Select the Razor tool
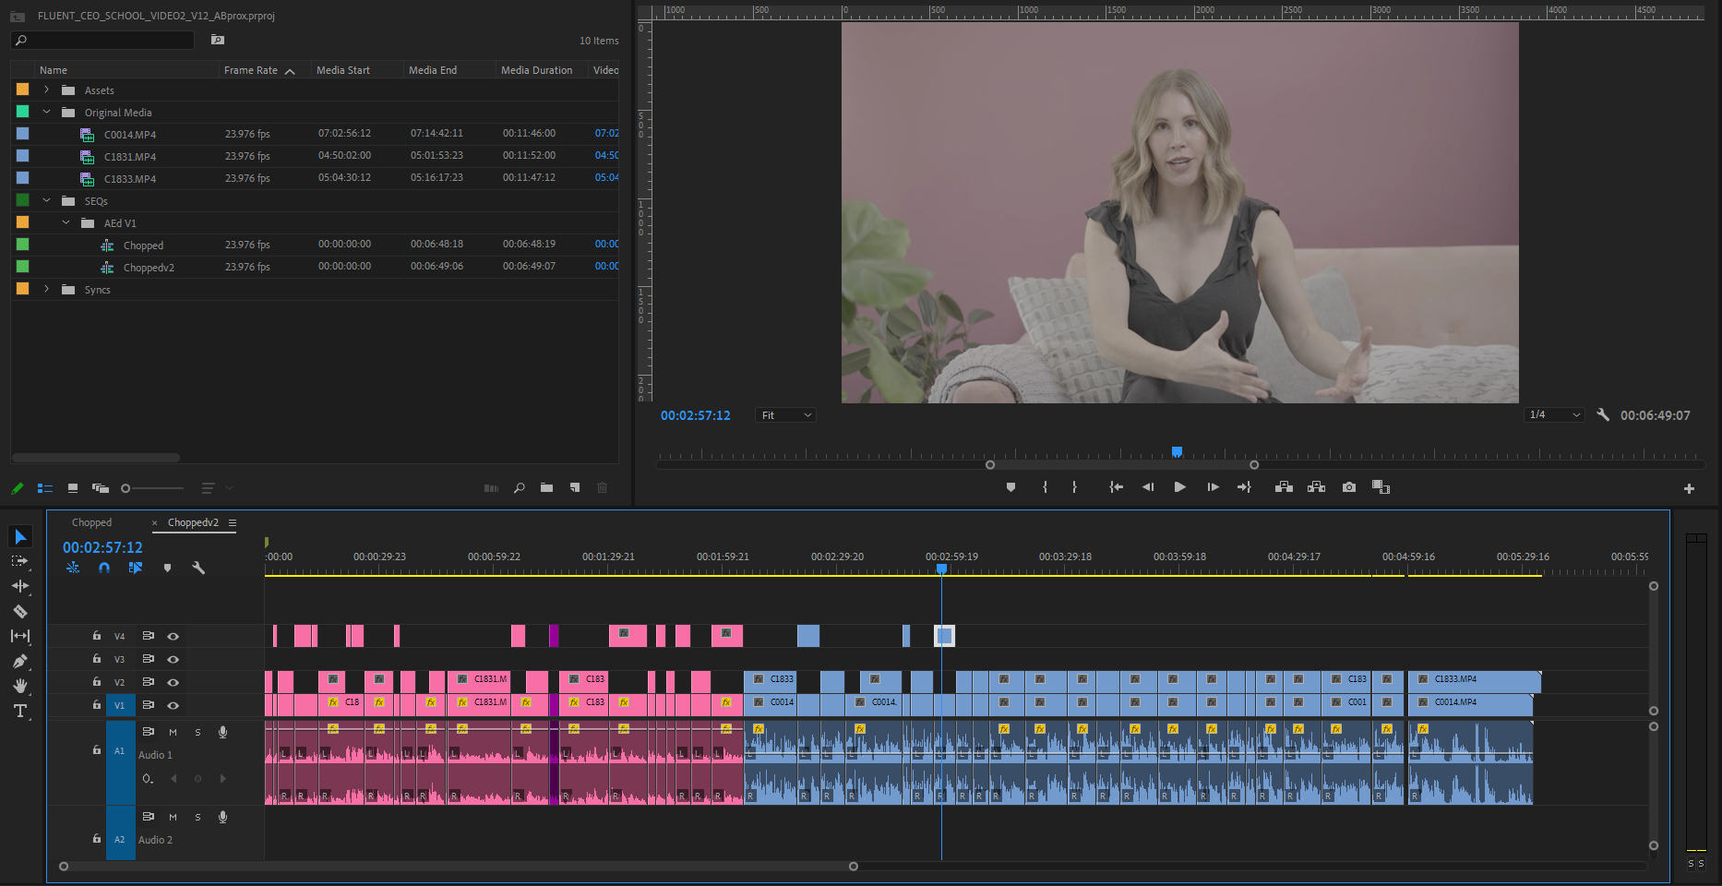This screenshot has width=1722, height=886. [x=20, y=611]
